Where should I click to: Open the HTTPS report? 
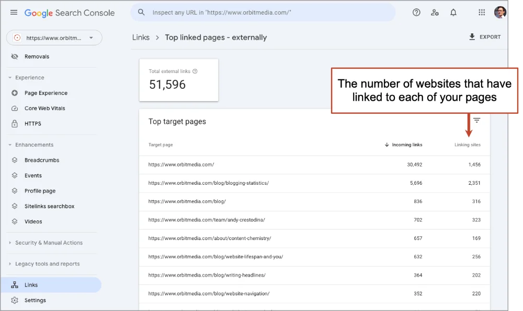point(32,124)
